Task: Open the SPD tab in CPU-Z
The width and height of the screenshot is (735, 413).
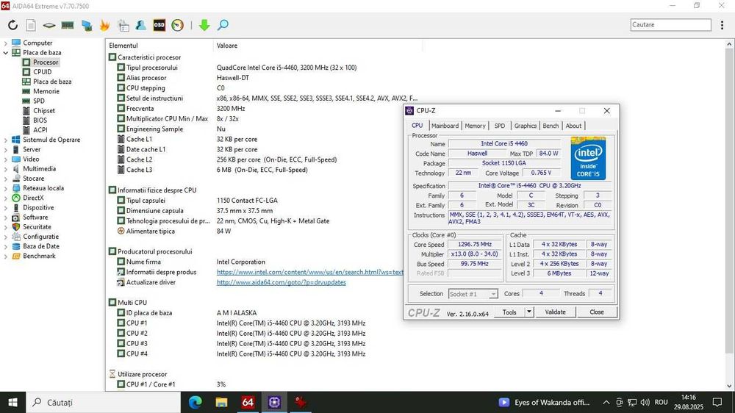Action: (x=500, y=126)
